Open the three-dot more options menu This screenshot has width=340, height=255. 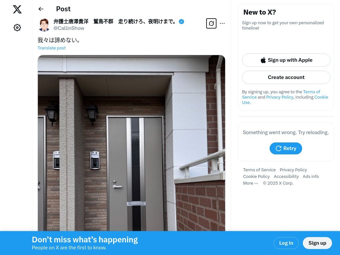tap(222, 24)
